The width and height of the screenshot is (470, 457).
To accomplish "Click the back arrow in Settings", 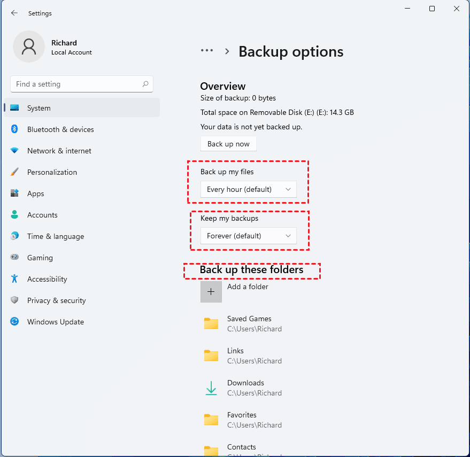I will point(14,13).
